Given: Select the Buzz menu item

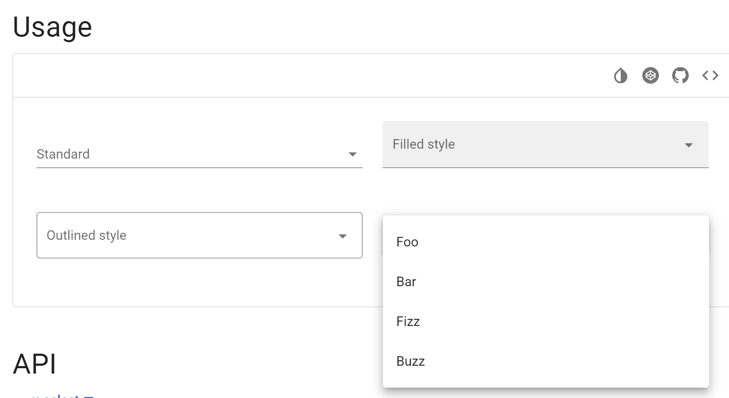Looking at the screenshot, I should [x=410, y=361].
